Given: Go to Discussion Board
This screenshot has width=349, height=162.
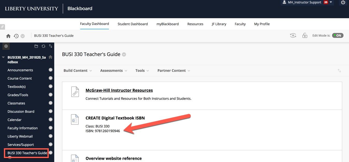Looking at the screenshot, I should 21,111.
